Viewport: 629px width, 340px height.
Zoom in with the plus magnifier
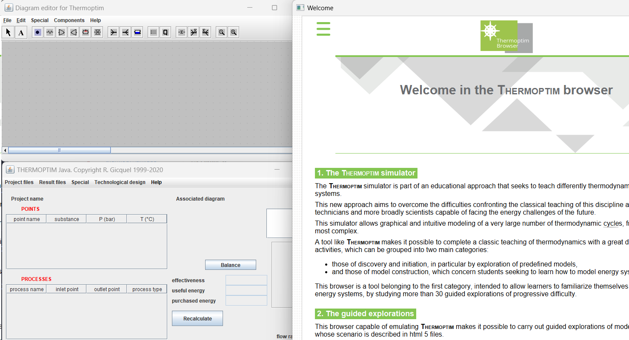(234, 32)
